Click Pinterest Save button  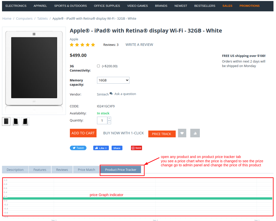pyautogui.click(x=136, y=148)
